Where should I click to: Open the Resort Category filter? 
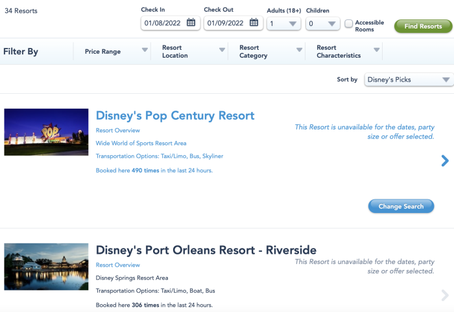pyautogui.click(x=268, y=52)
